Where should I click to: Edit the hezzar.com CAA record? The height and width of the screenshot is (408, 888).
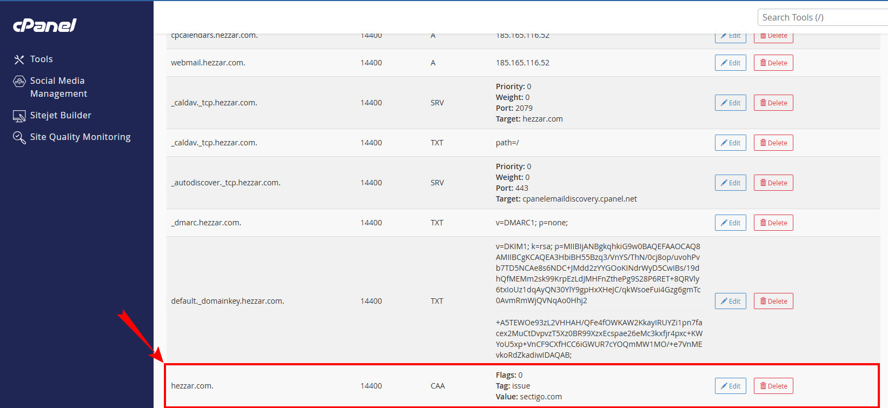coord(730,386)
